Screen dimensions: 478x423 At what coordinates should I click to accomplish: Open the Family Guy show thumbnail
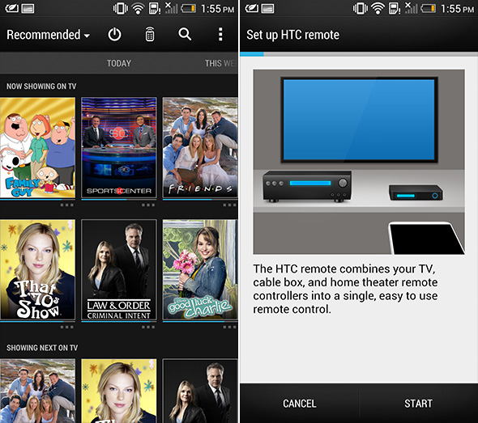(37, 148)
